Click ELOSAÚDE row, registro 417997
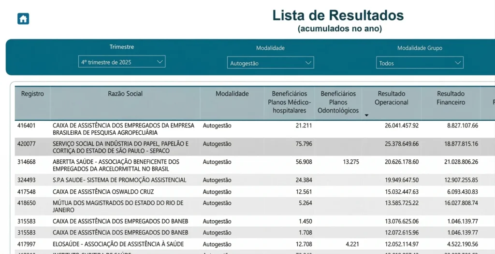The image size is (495, 254). coord(27,244)
